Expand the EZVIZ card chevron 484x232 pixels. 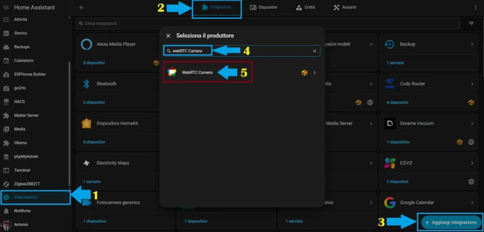pos(472,163)
